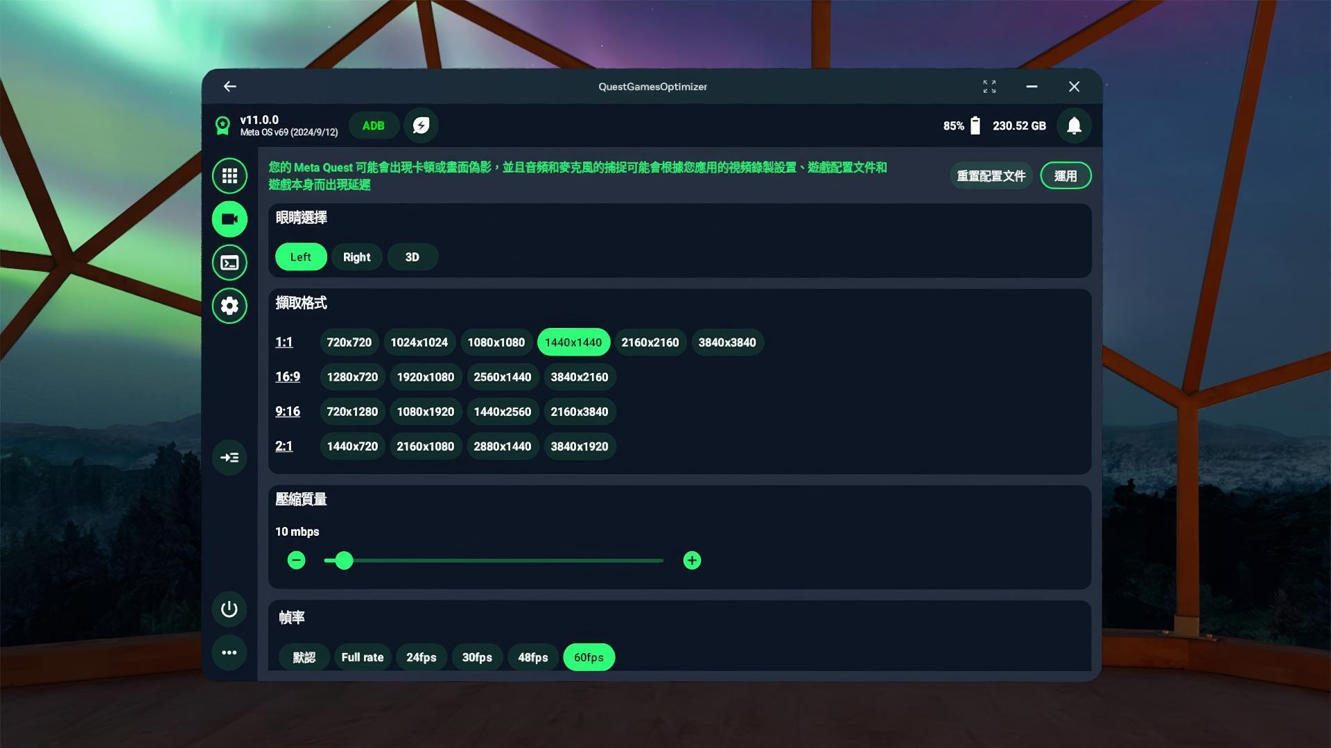Click the ADB status button
This screenshot has height=748, width=1331.
(373, 125)
